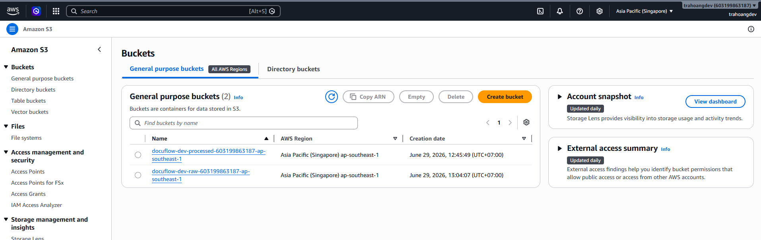Focus the Find buckets by name field
The height and width of the screenshot is (240, 761).
pos(244,123)
